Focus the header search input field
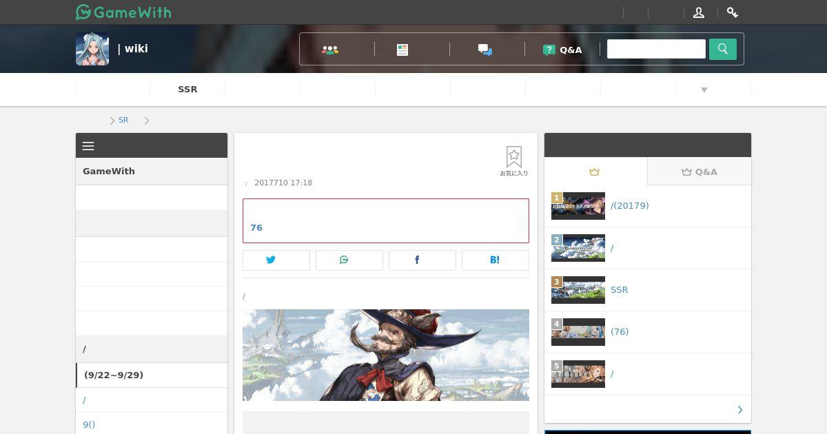 coord(656,49)
